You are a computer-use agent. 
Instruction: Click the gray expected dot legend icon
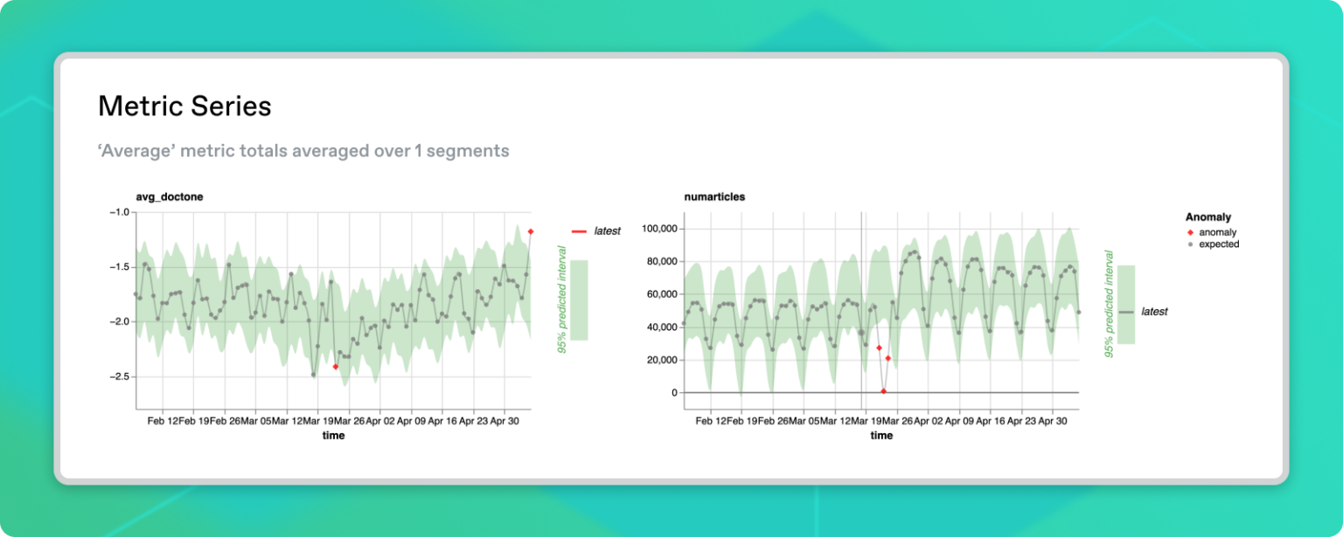(x=1192, y=245)
